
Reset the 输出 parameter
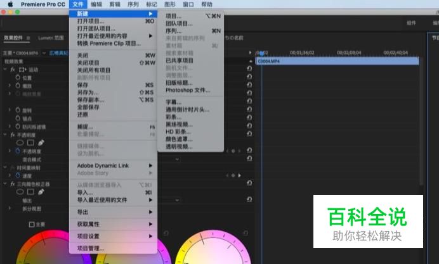pyautogui.click(x=249, y=199)
